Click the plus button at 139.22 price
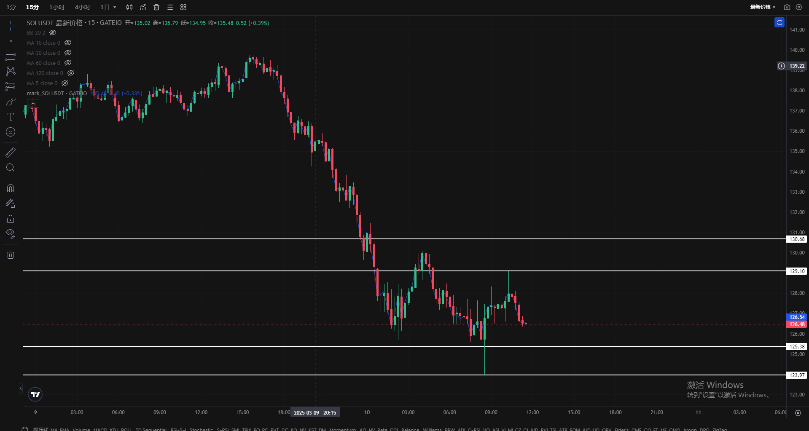This screenshot has height=431, width=809. click(781, 66)
